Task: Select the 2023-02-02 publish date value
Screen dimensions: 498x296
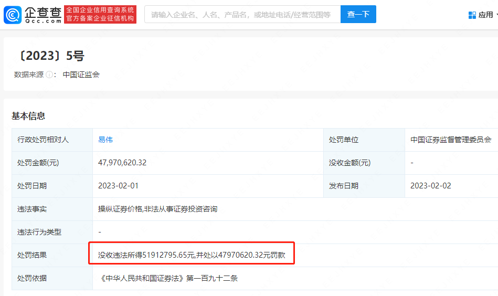Action: (431, 186)
